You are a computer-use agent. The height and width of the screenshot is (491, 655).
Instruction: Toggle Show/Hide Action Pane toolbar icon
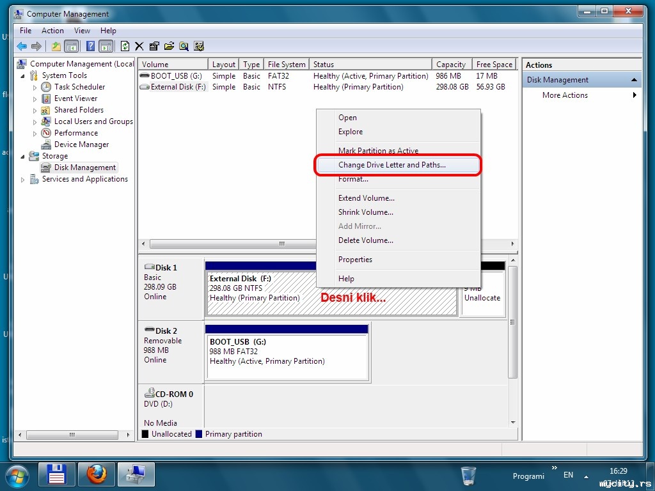click(x=106, y=46)
